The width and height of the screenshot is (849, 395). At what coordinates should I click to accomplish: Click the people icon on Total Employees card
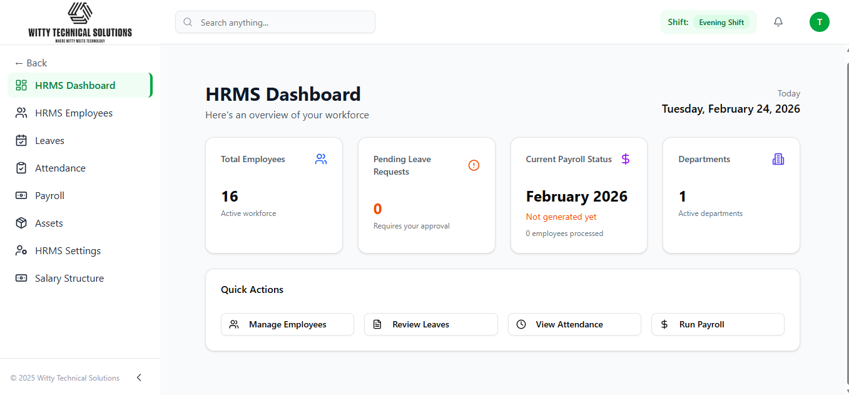click(x=321, y=159)
